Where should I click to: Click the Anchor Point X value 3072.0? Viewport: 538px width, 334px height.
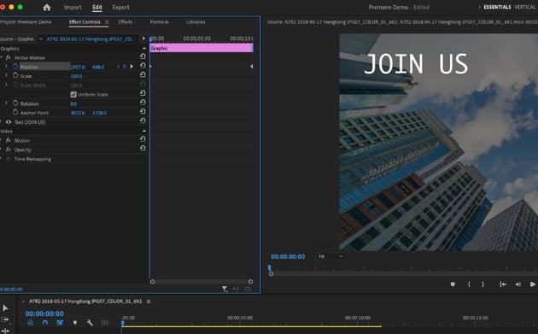[78, 113]
